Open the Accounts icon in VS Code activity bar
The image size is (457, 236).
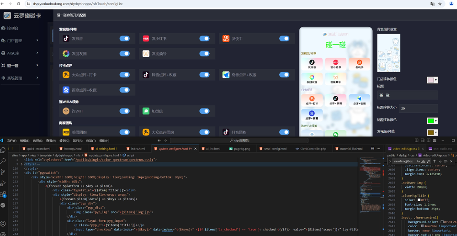tap(3, 223)
